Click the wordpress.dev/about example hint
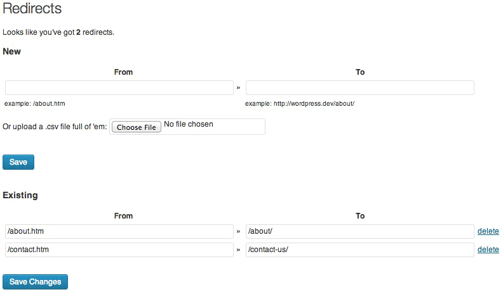Image resolution: width=503 pixels, height=292 pixels. click(x=300, y=104)
